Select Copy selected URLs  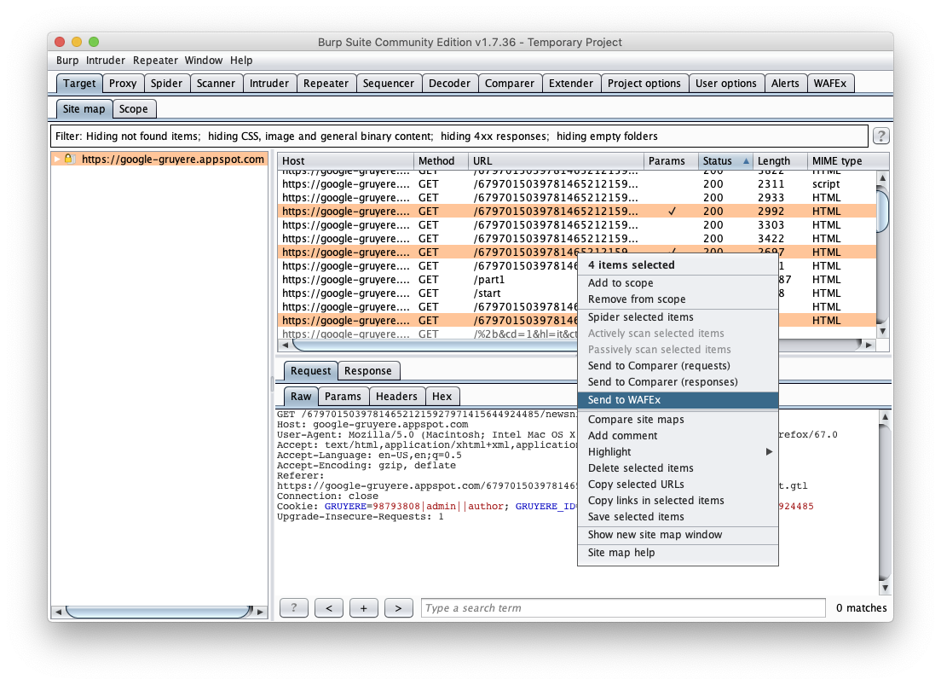pyautogui.click(x=678, y=485)
